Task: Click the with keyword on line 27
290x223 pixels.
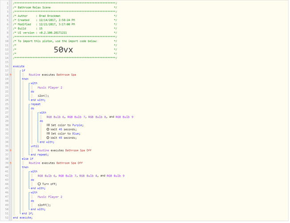Action: pos(43,112)
